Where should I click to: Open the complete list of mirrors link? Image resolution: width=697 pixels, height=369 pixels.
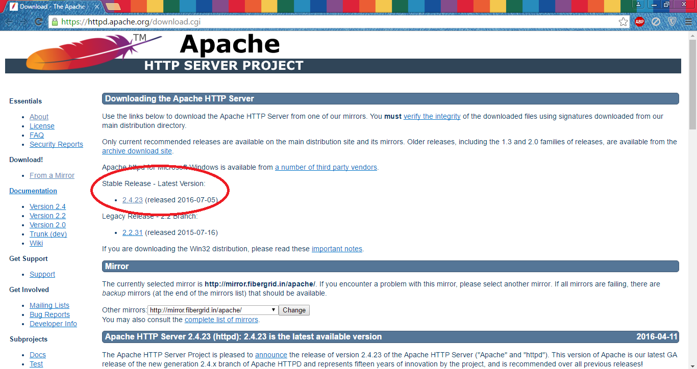point(221,320)
